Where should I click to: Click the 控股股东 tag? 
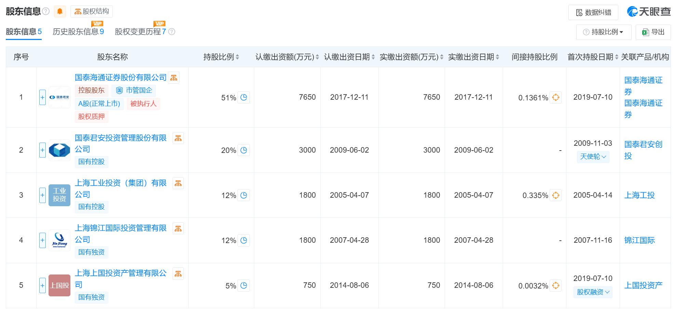click(x=91, y=90)
